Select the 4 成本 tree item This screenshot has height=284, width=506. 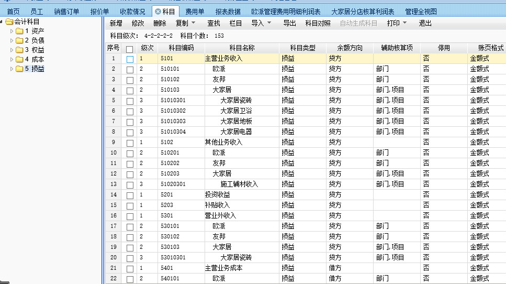[x=35, y=59]
